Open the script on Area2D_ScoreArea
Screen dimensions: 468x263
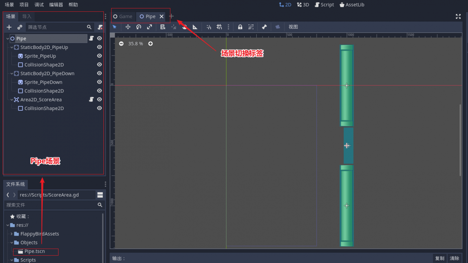[x=91, y=99]
